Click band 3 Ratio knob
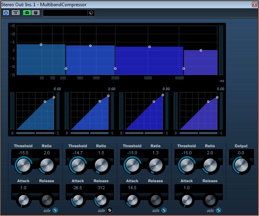The image size is (259, 216). pyautogui.click(x=156, y=165)
